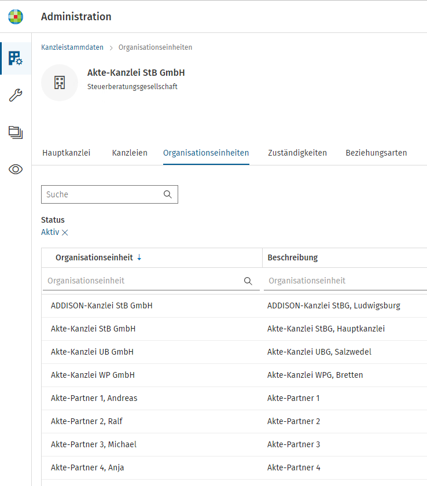Go to Kanzleistammdaten breadcrumb link
The image size is (427, 486).
[72, 47]
